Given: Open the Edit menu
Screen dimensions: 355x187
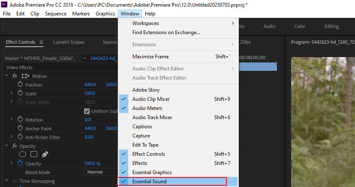Looking at the screenshot, I should point(20,14).
